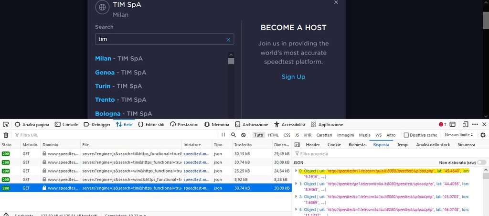Open Nessun limite throttling dropdown
489x216 pixels.
459,135
